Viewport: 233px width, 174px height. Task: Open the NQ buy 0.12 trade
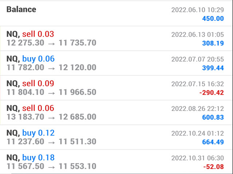point(116,137)
